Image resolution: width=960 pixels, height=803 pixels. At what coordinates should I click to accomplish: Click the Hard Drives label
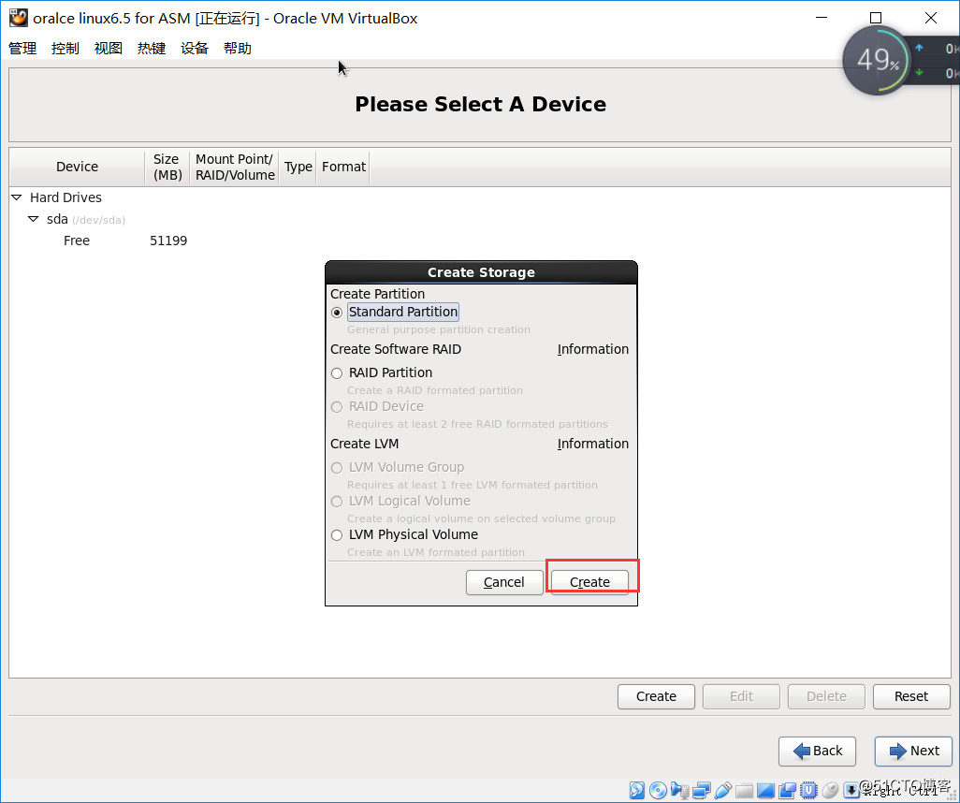pyautogui.click(x=65, y=197)
